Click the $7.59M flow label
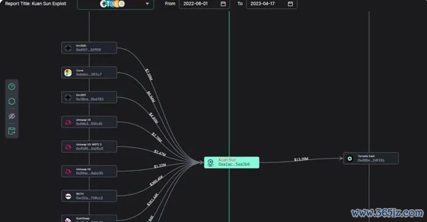 click(149, 74)
